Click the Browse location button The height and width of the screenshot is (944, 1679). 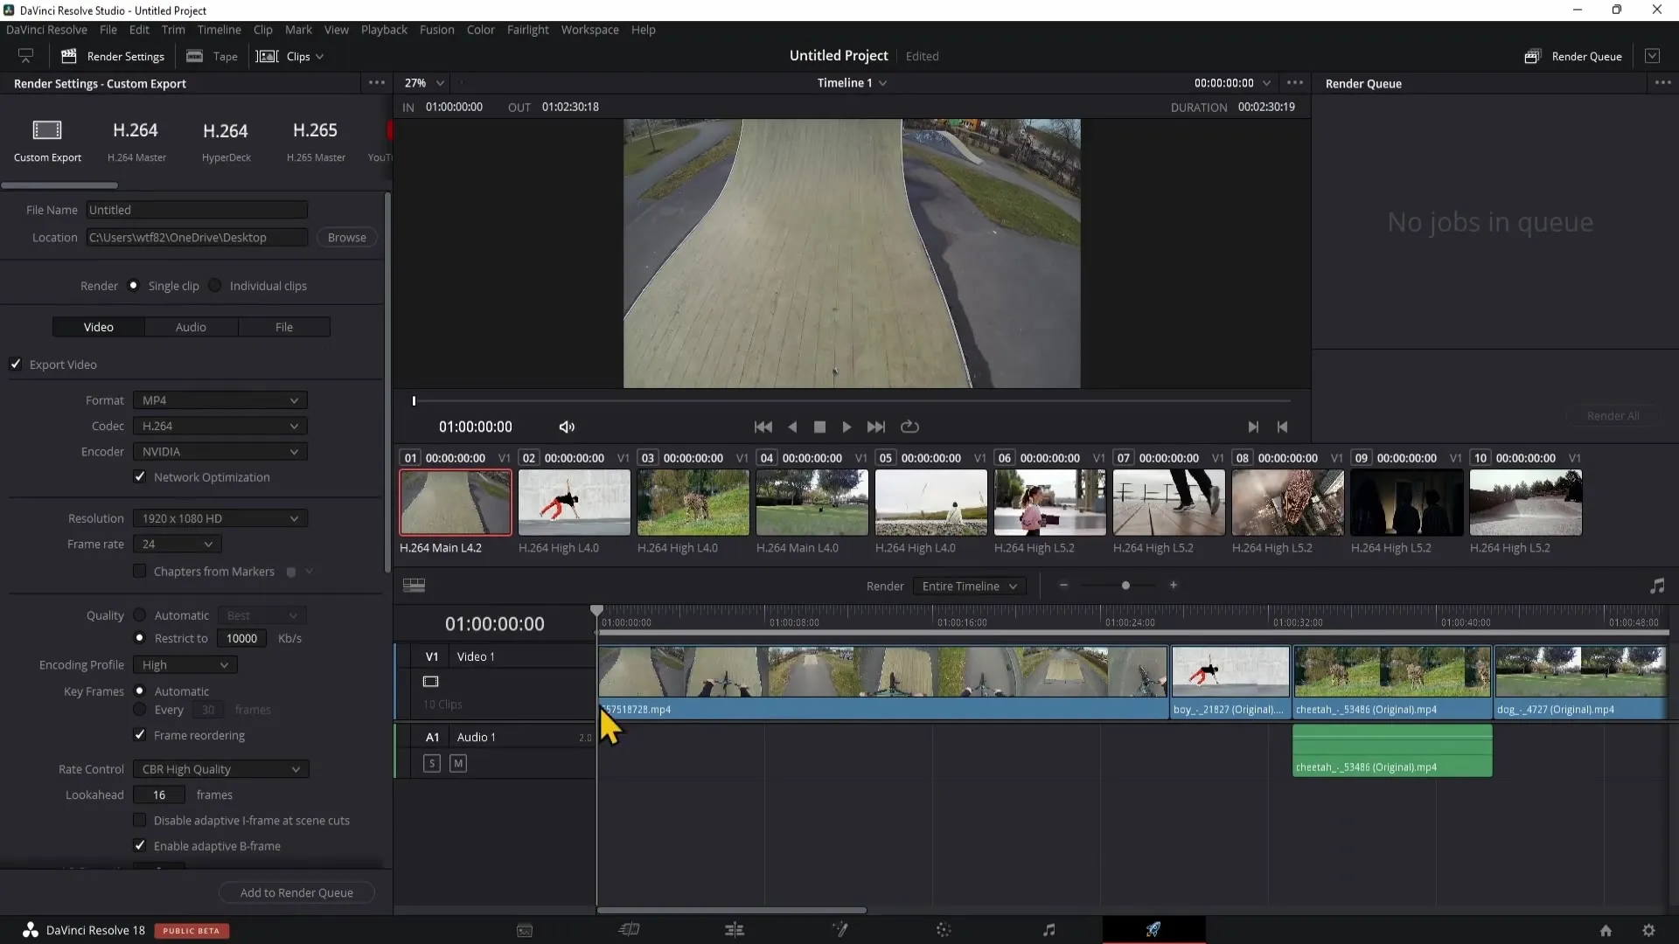346,236
